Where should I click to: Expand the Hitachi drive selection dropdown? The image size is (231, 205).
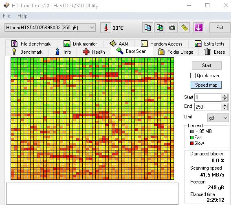[50, 28]
